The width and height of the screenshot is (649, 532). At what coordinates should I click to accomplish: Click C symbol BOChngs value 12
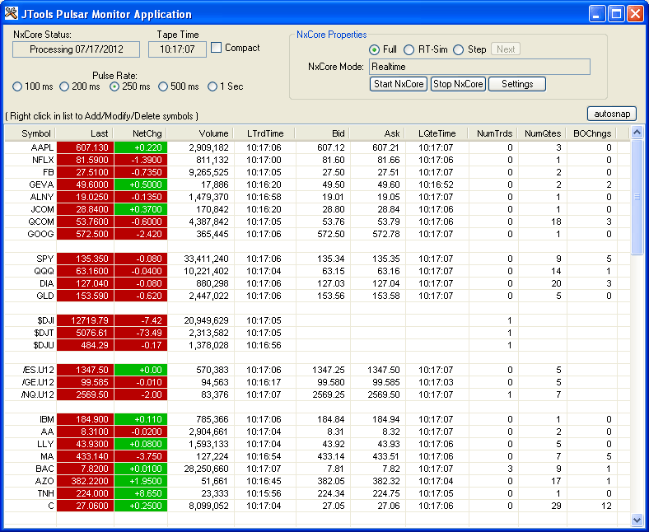click(x=592, y=506)
